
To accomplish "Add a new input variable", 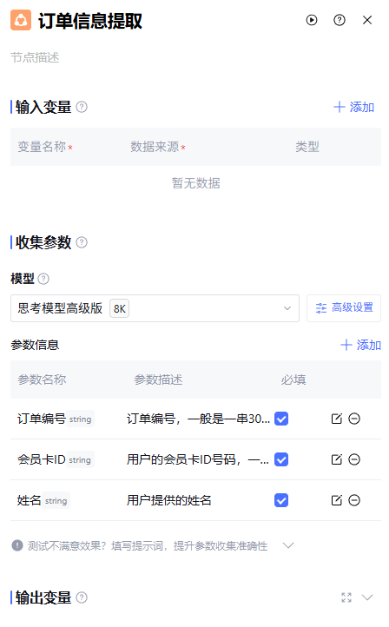I will (353, 107).
